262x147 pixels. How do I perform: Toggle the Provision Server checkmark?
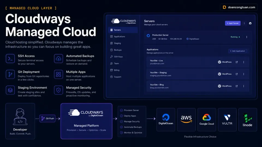tap(121, 110)
